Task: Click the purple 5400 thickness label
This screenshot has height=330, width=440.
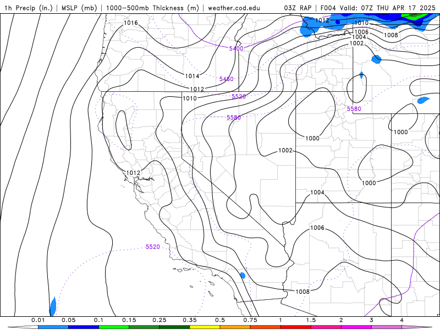Action: pos(237,48)
